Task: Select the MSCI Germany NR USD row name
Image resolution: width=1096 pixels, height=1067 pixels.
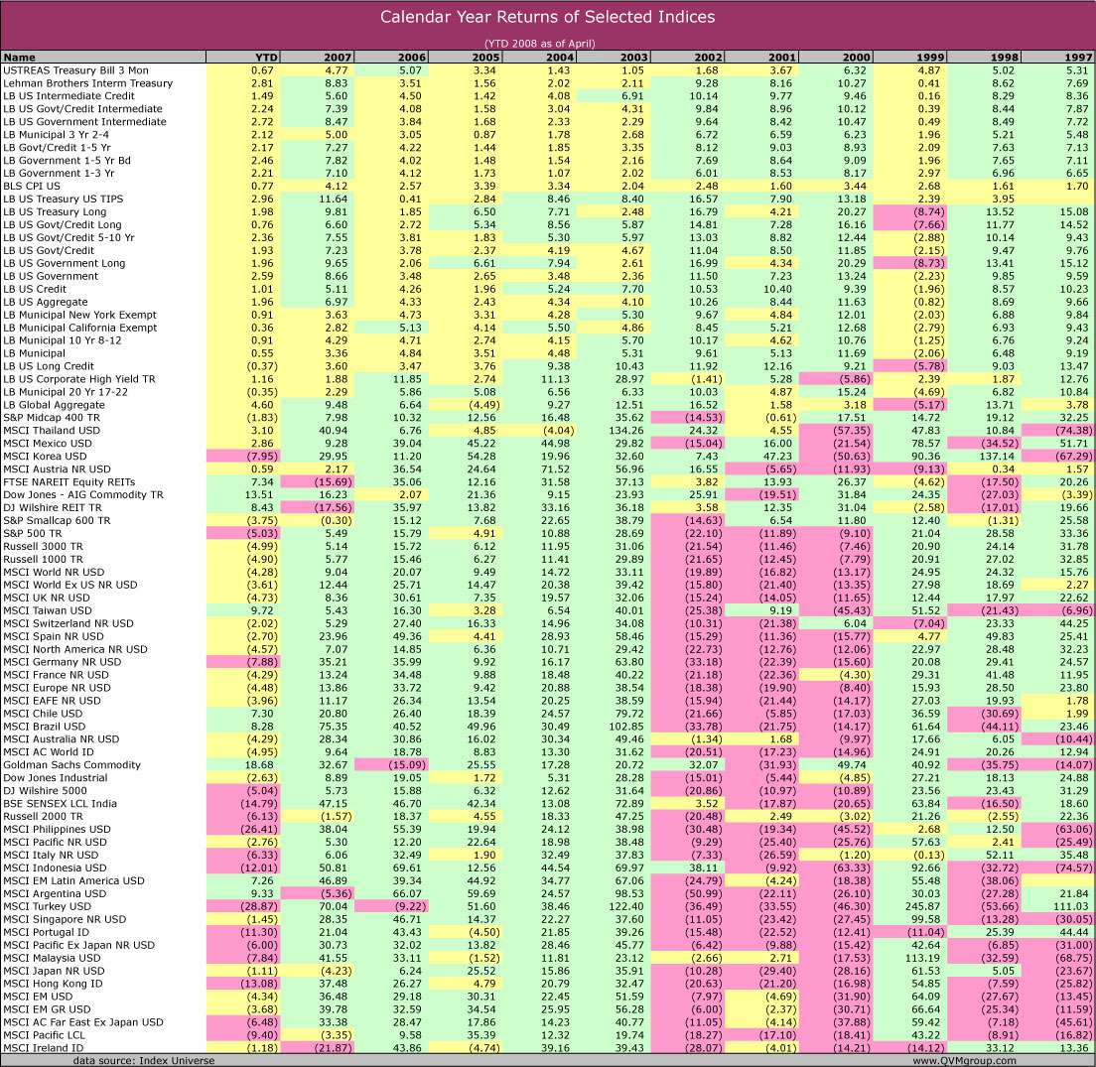Action: click(x=63, y=662)
